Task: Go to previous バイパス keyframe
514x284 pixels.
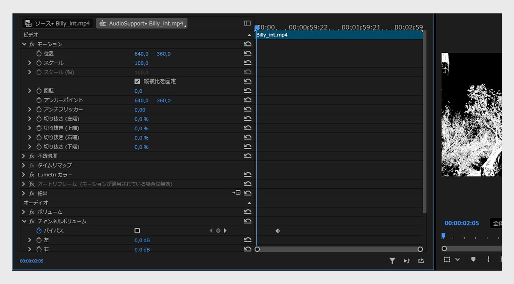Action: (211, 231)
